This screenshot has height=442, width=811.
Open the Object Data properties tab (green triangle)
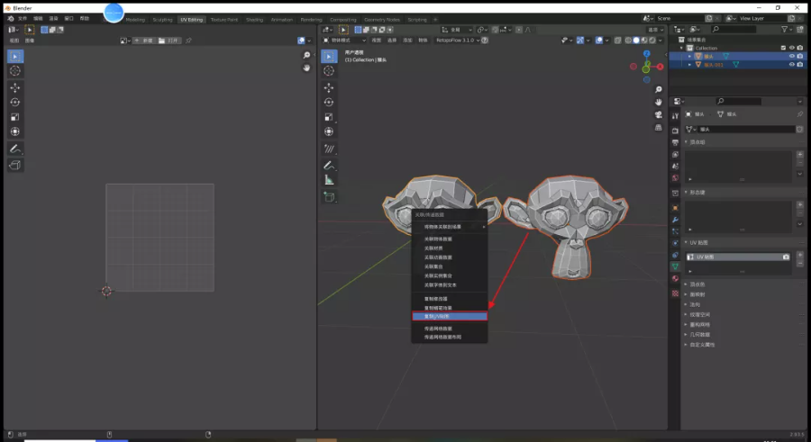point(675,267)
